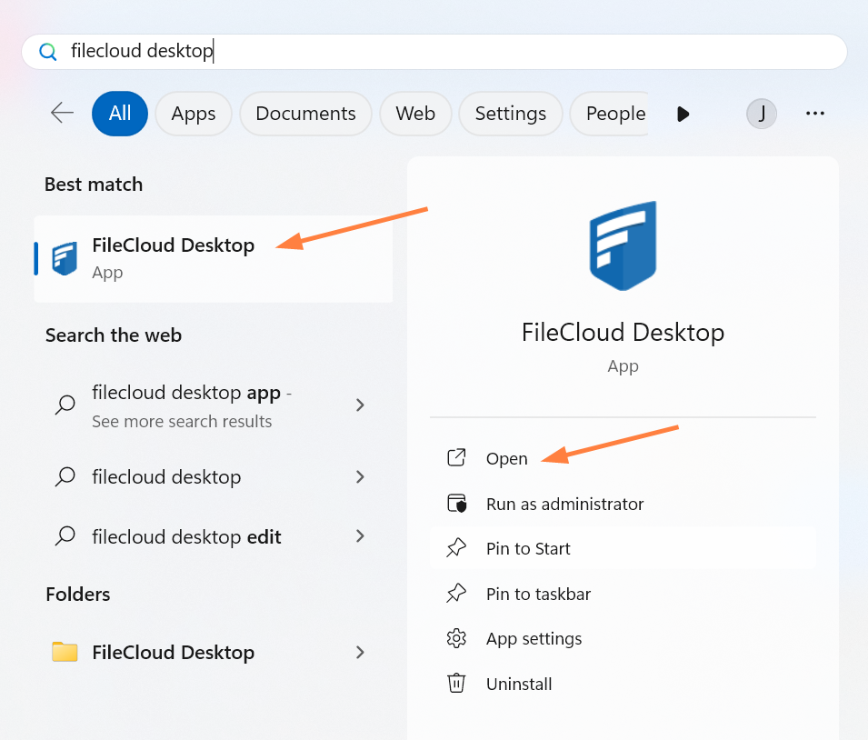
Task: Choose Open in the app actions list
Action: 506,459
